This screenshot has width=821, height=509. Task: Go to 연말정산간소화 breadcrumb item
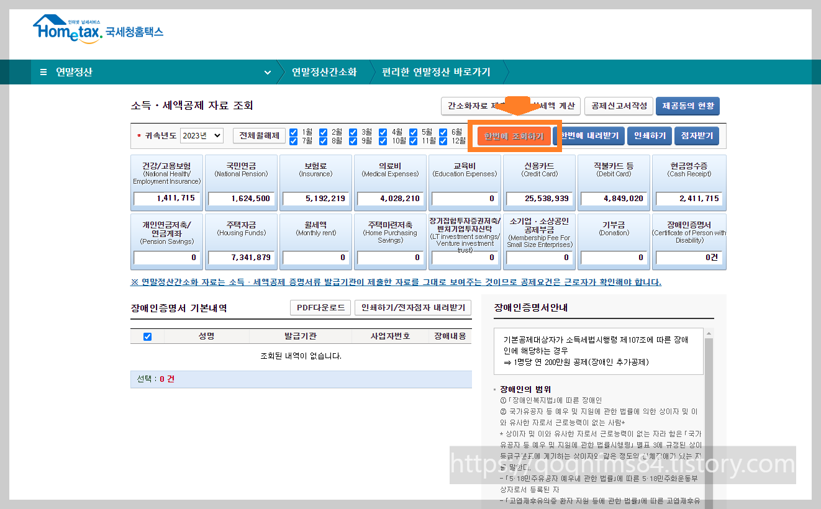pos(324,72)
